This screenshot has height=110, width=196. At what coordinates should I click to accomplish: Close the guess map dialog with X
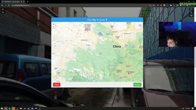[141, 20]
